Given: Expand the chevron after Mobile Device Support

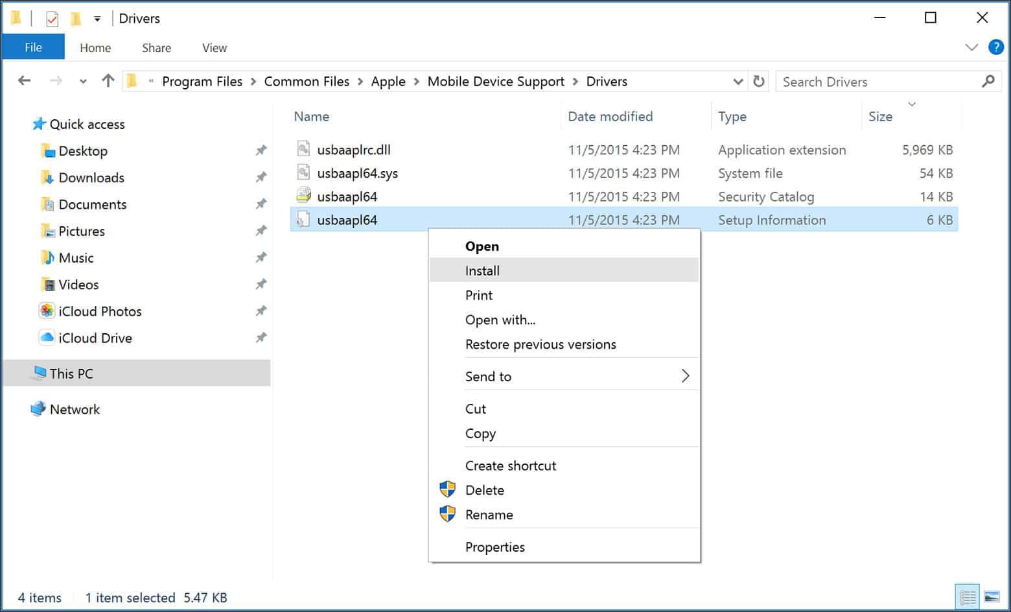Looking at the screenshot, I should pyautogui.click(x=575, y=82).
